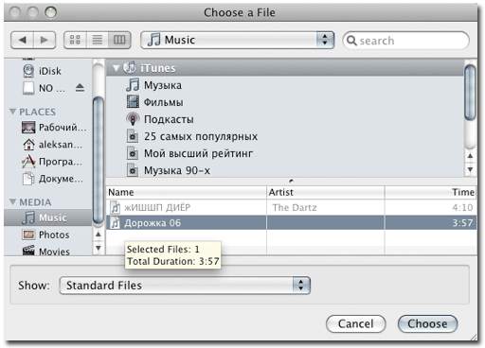The height and width of the screenshot is (348, 485).
Task: Open the Show Standard Files dropdown
Action: [185, 286]
